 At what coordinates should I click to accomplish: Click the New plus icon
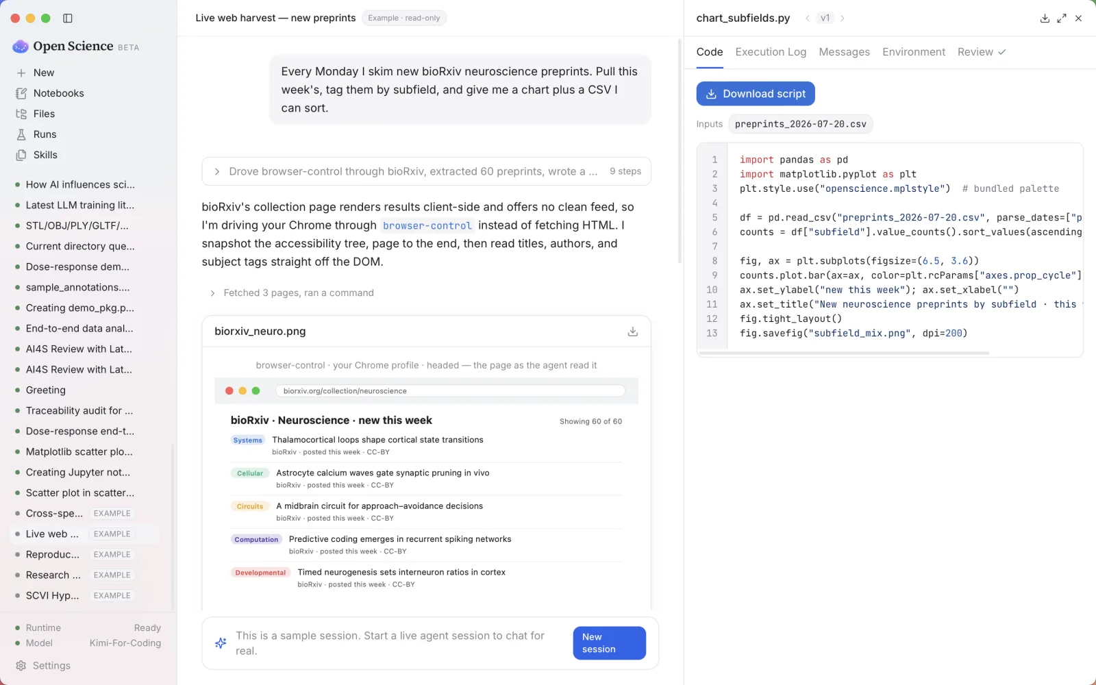tap(21, 73)
